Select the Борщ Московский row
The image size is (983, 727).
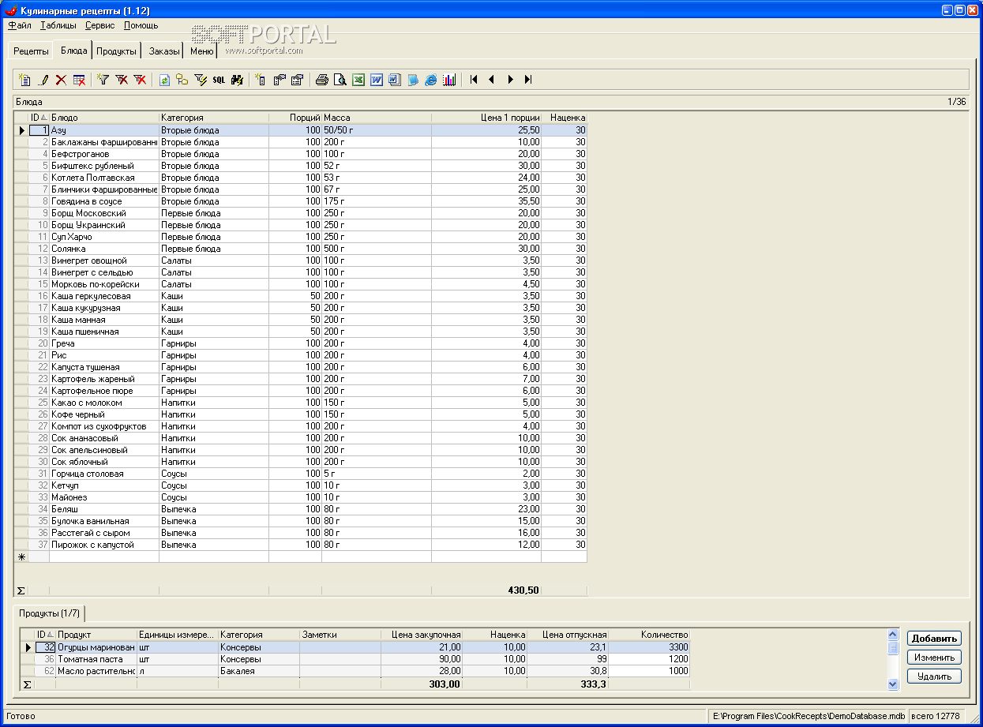click(x=301, y=213)
